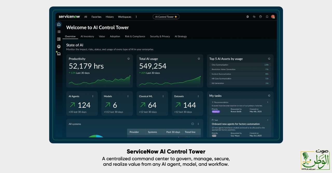Select Chat Summarization usage bar
Image resolution: width=332 pixels, height=173 pixels.
point(240,65)
